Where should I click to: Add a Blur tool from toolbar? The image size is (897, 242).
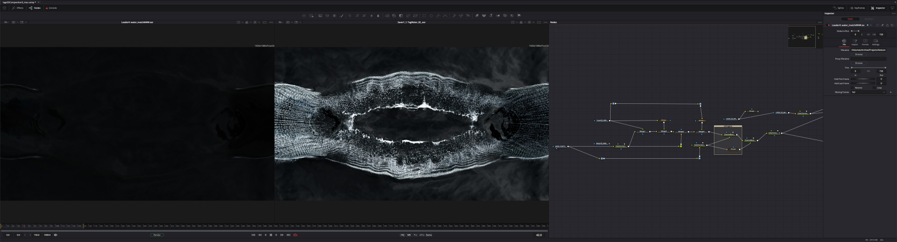378,15
